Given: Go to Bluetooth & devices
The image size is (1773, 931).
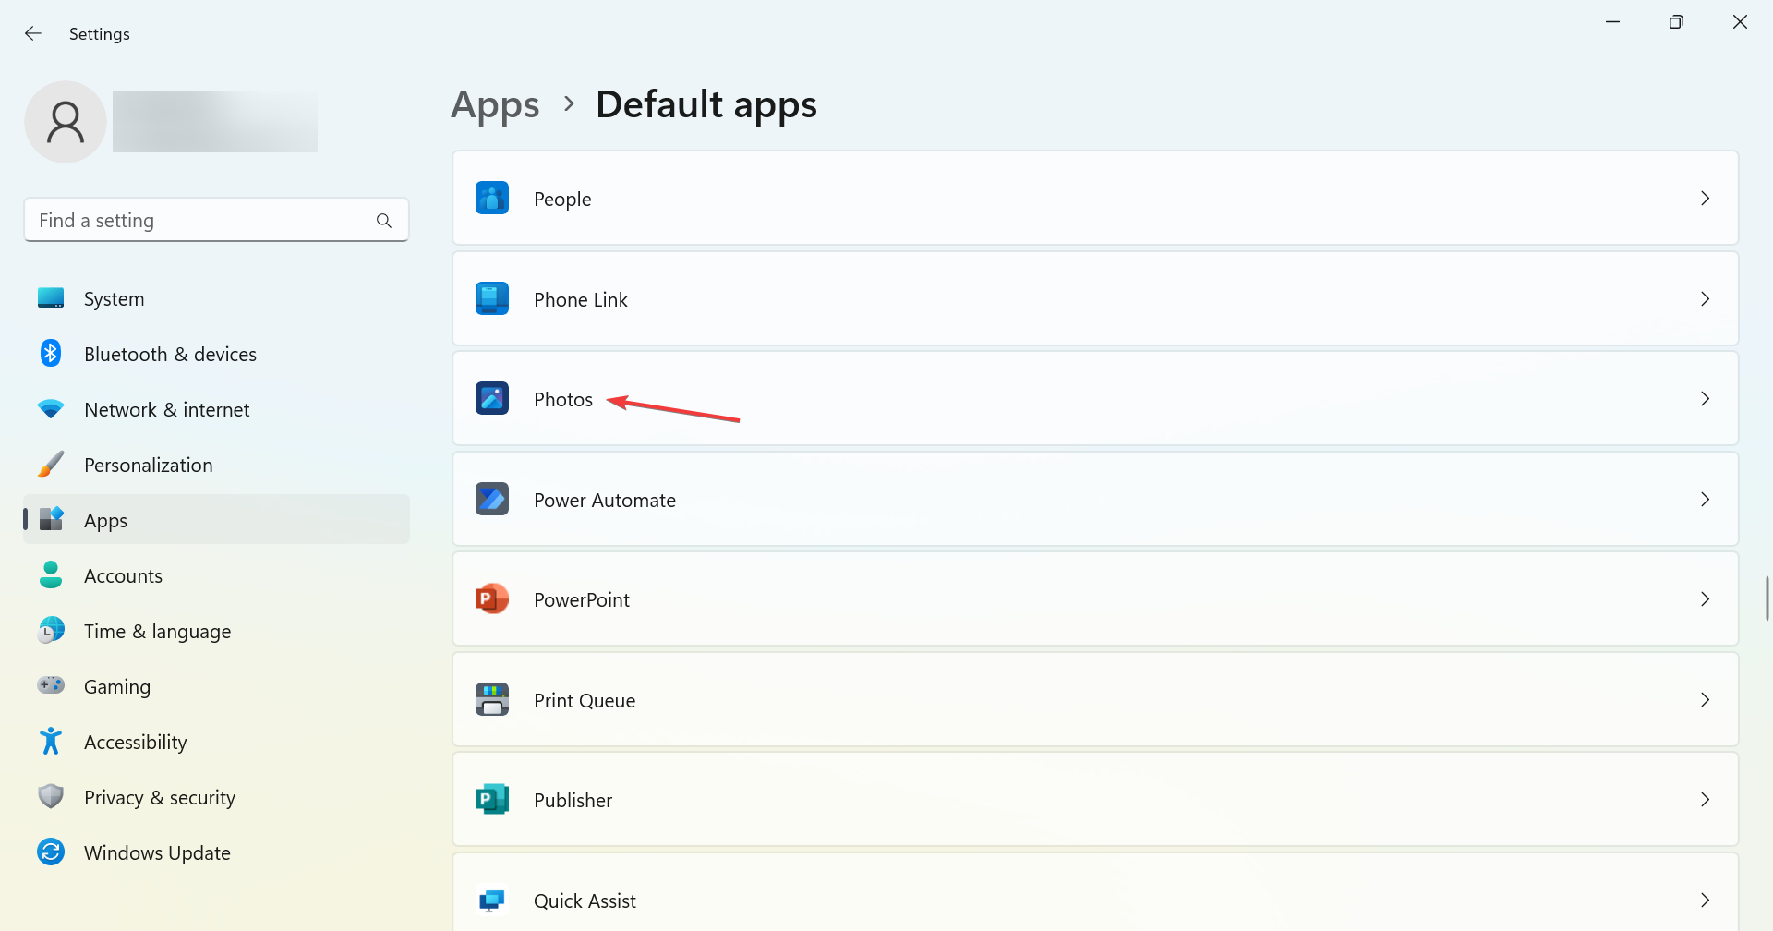Looking at the screenshot, I should [216, 354].
